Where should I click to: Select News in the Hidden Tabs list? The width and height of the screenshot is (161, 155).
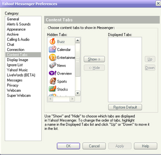point(61,66)
